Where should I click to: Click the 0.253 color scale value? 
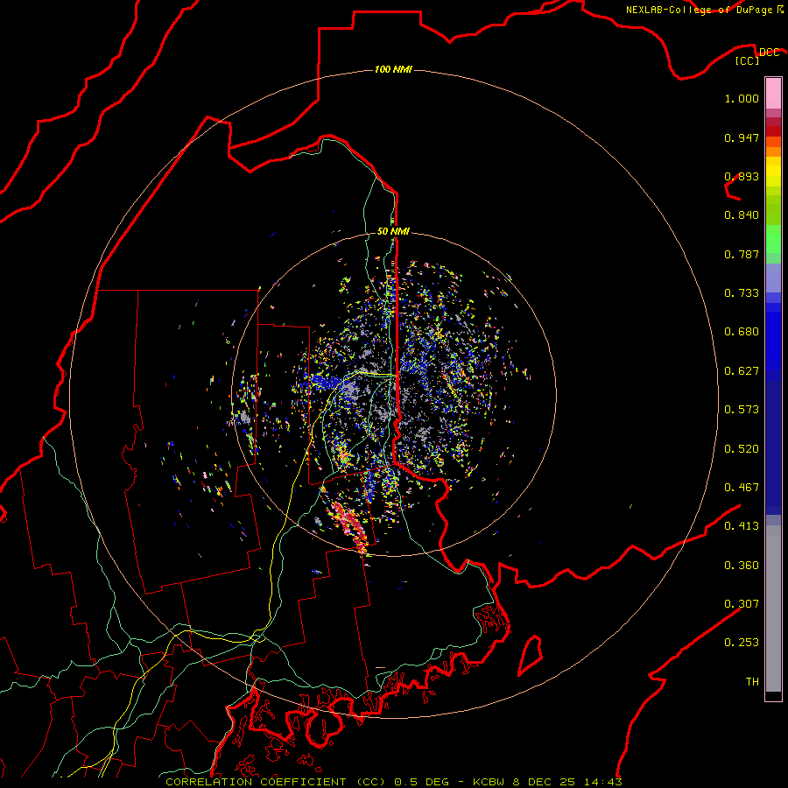tap(742, 643)
